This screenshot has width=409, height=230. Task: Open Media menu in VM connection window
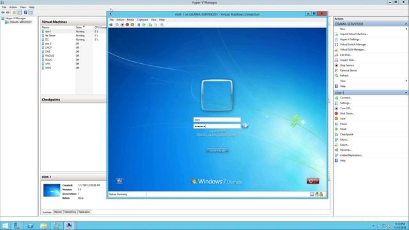point(130,20)
